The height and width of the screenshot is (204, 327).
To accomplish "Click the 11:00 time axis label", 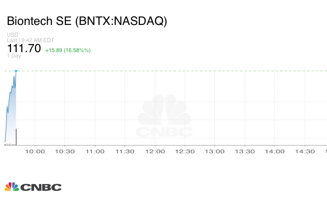I will [x=94, y=151].
